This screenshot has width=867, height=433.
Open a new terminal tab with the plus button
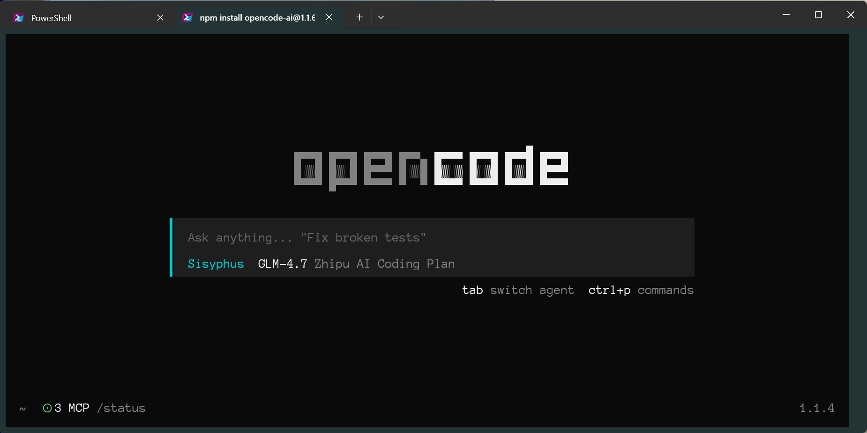pos(359,17)
